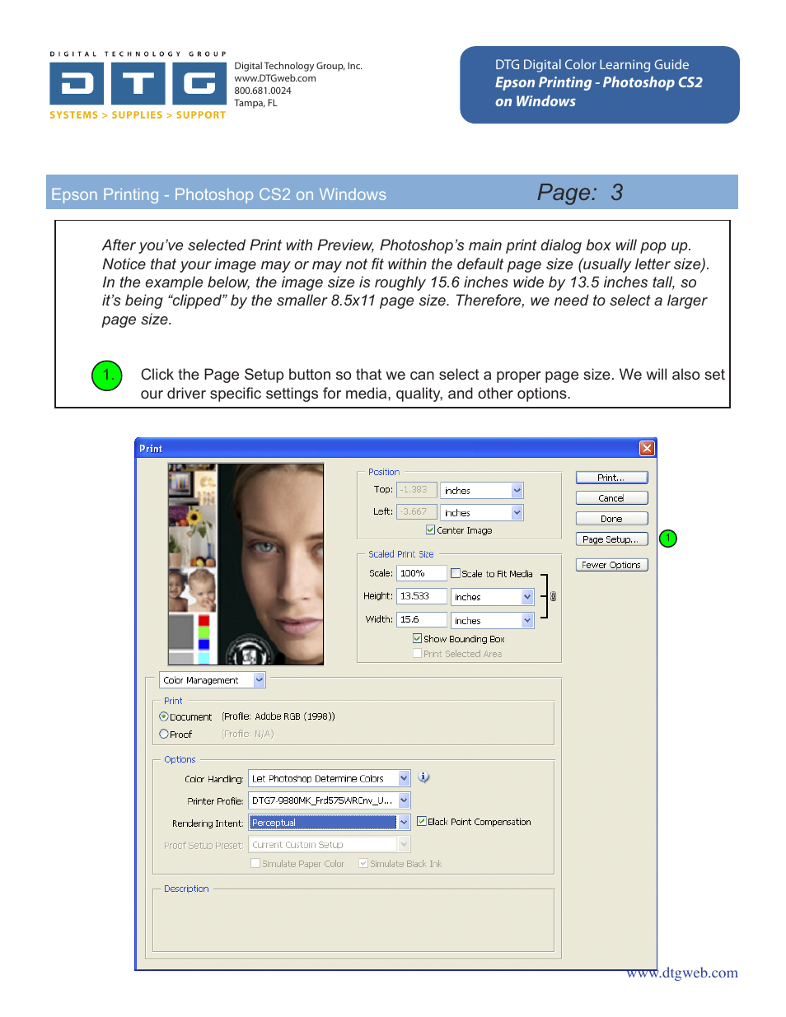Click the Print... button
Image resolution: width=786 pixels, height=1017 pixels.
tap(611, 478)
